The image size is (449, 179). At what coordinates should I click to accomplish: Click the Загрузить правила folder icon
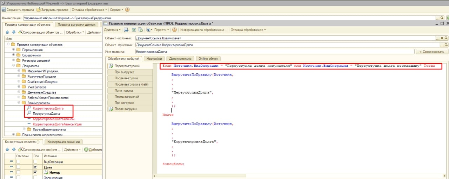(39, 10)
